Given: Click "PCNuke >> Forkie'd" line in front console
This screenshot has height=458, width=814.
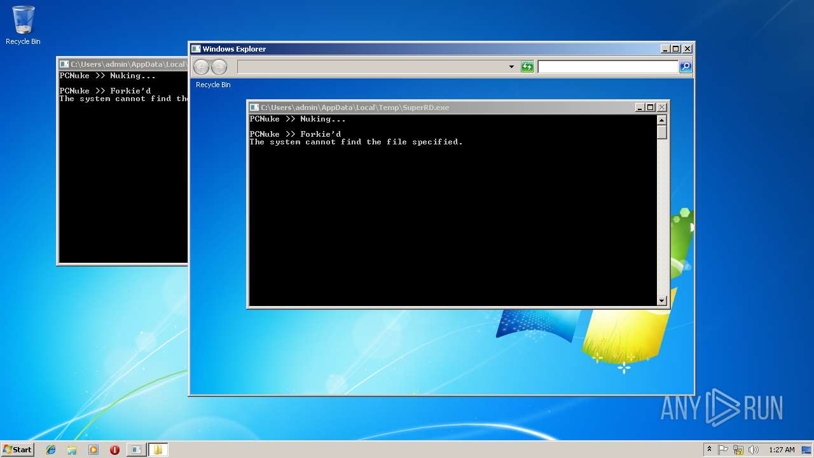Looking at the screenshot, I should tap(295, 134).
